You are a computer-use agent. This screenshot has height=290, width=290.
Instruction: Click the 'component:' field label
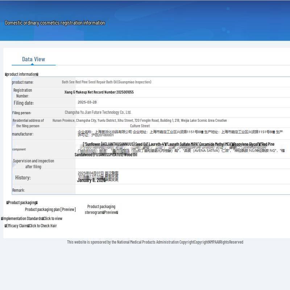(19, 149)
